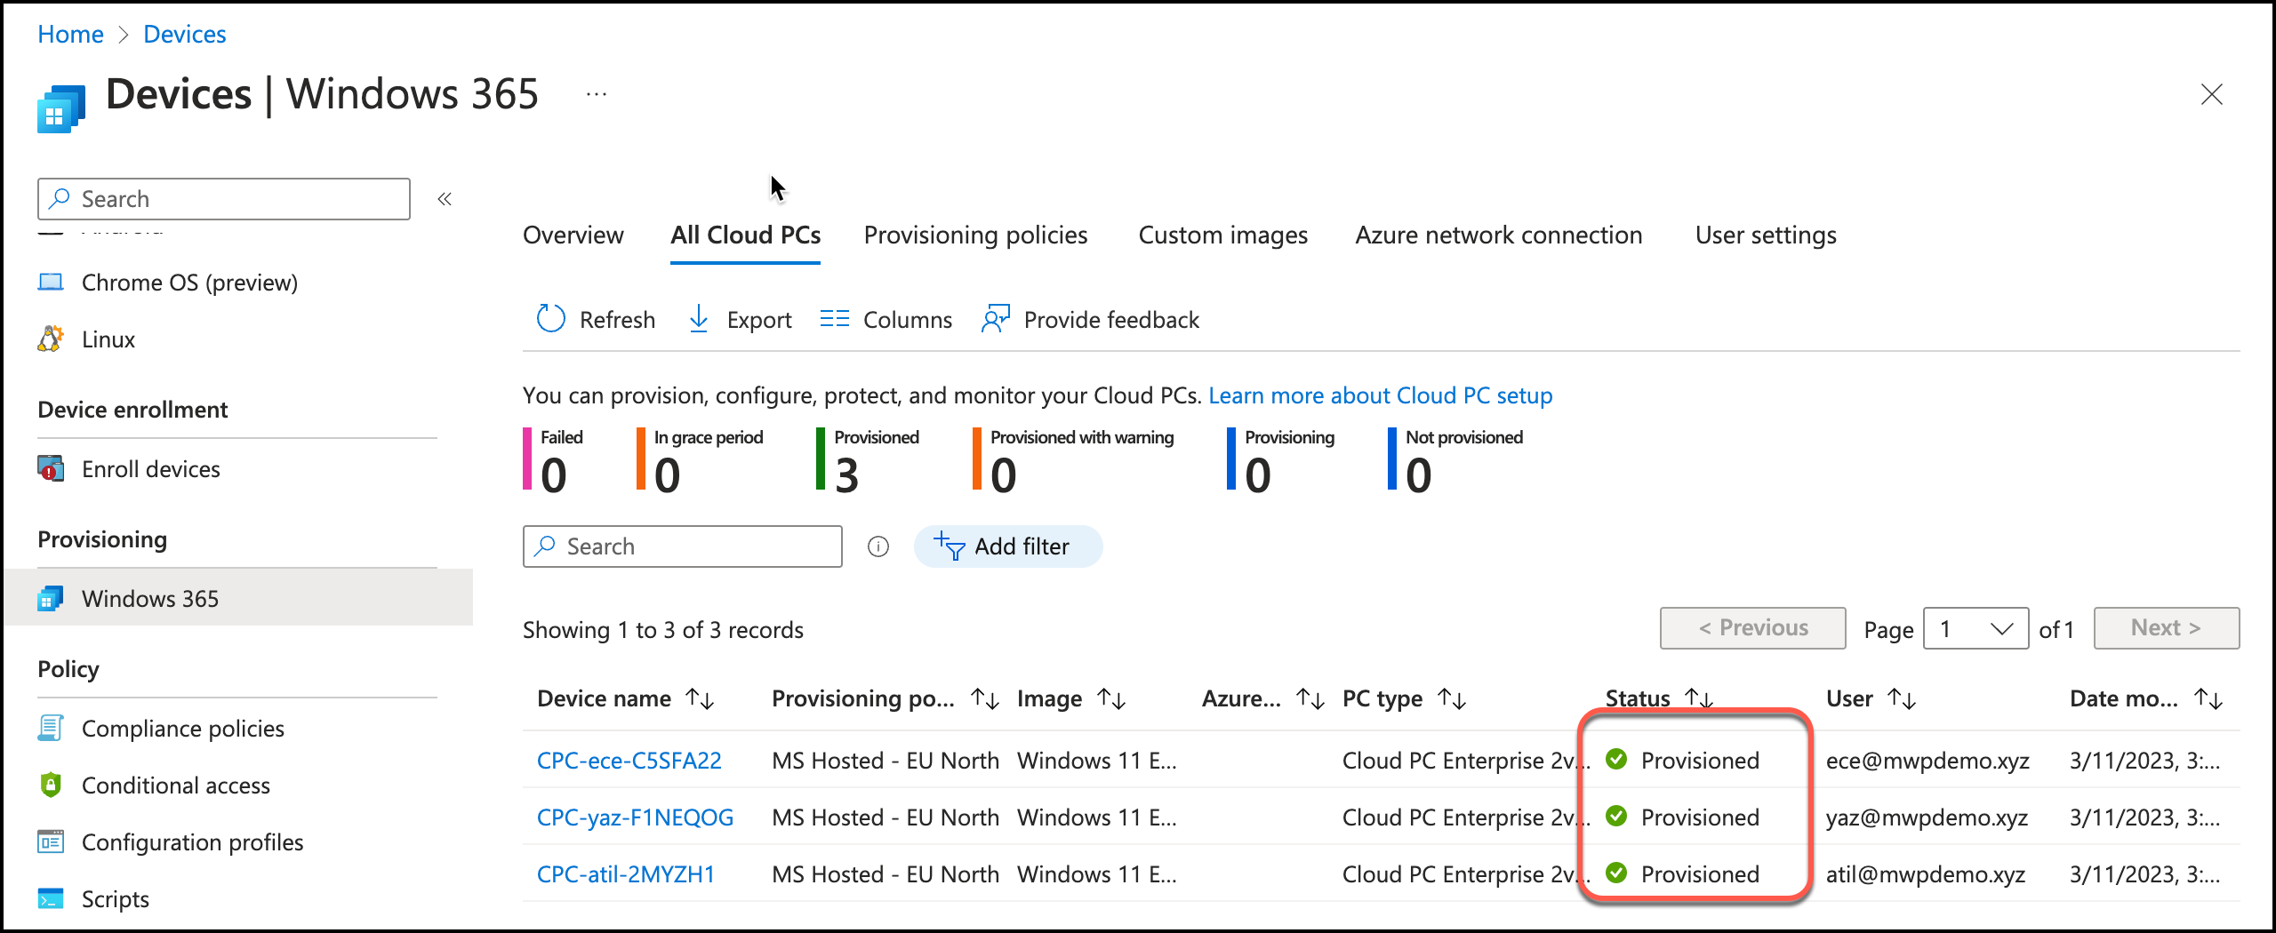This screenshot has height=933, width=2276.
Task: Open the Page number dropdown
Action: (1975, 629)
